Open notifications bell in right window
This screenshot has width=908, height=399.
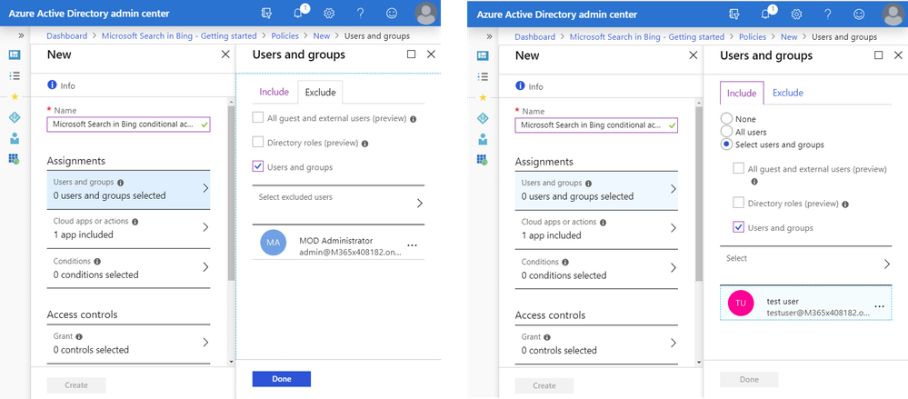pyautogui.click(x=765, y=14)
